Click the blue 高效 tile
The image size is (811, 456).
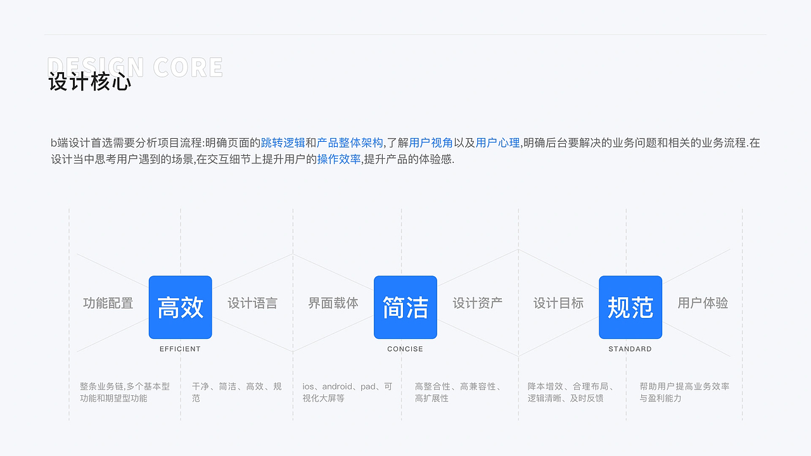[181, 307]
